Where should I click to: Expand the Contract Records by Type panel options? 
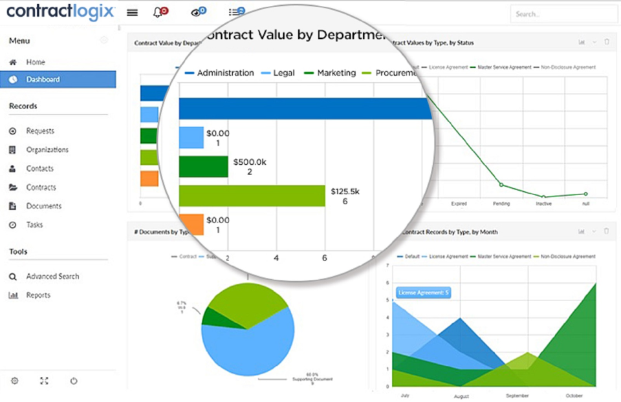tap(594, 231)
